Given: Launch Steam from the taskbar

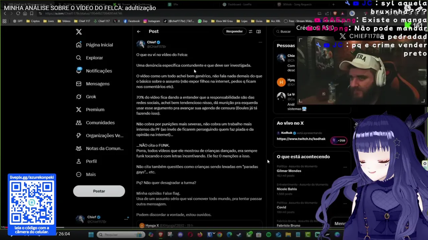Looking at the screenshot, I should 239,235.
